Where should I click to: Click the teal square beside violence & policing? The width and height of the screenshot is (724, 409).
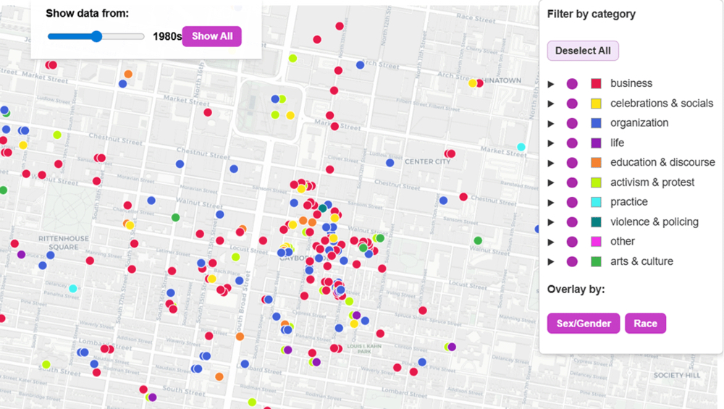point(597,222)
